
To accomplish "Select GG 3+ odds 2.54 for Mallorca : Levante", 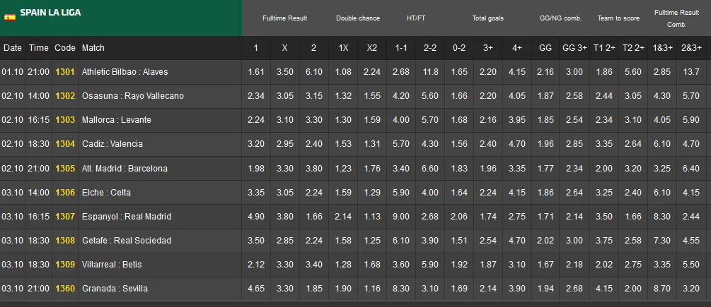I will 574,120.
